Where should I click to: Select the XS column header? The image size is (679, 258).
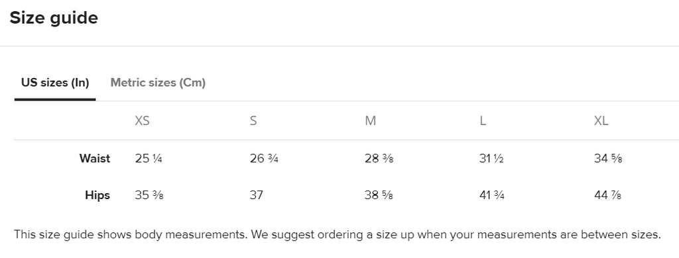point(142,120)
